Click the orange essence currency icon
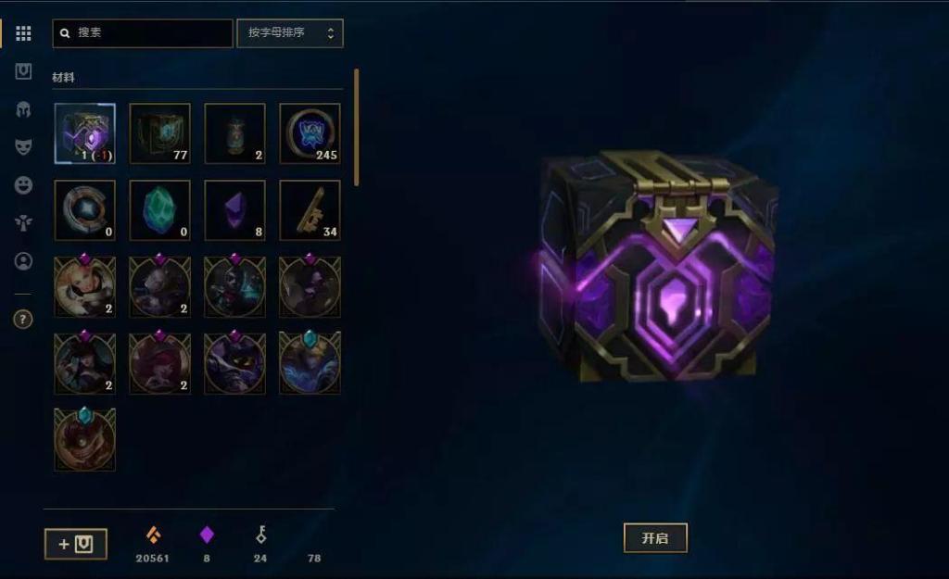The image size is (949, 579). pos(153,535)
